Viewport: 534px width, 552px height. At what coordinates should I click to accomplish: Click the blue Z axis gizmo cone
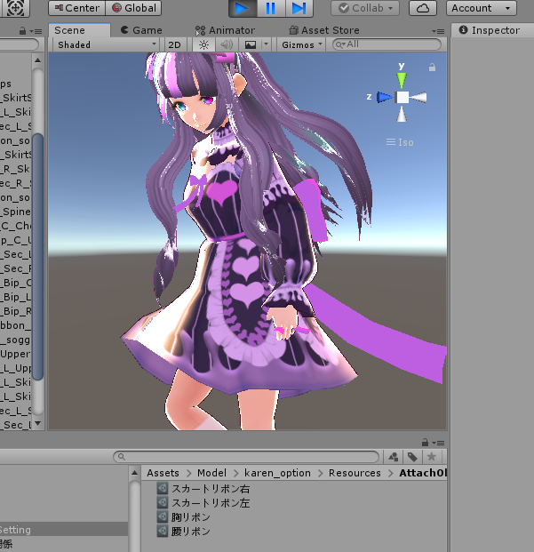pyautogui.click(x=385, y=97)
